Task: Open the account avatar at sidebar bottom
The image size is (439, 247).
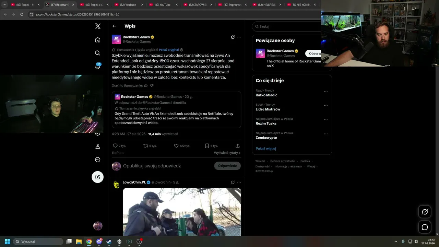Action: tap(98, 226)
